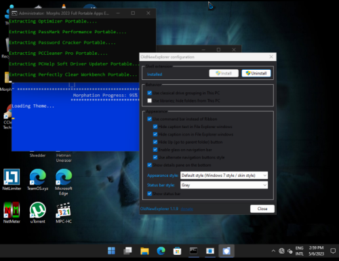Toggle Hide Up button checkbox
This screenshot has width=339, height=261.
coord(155,142)
